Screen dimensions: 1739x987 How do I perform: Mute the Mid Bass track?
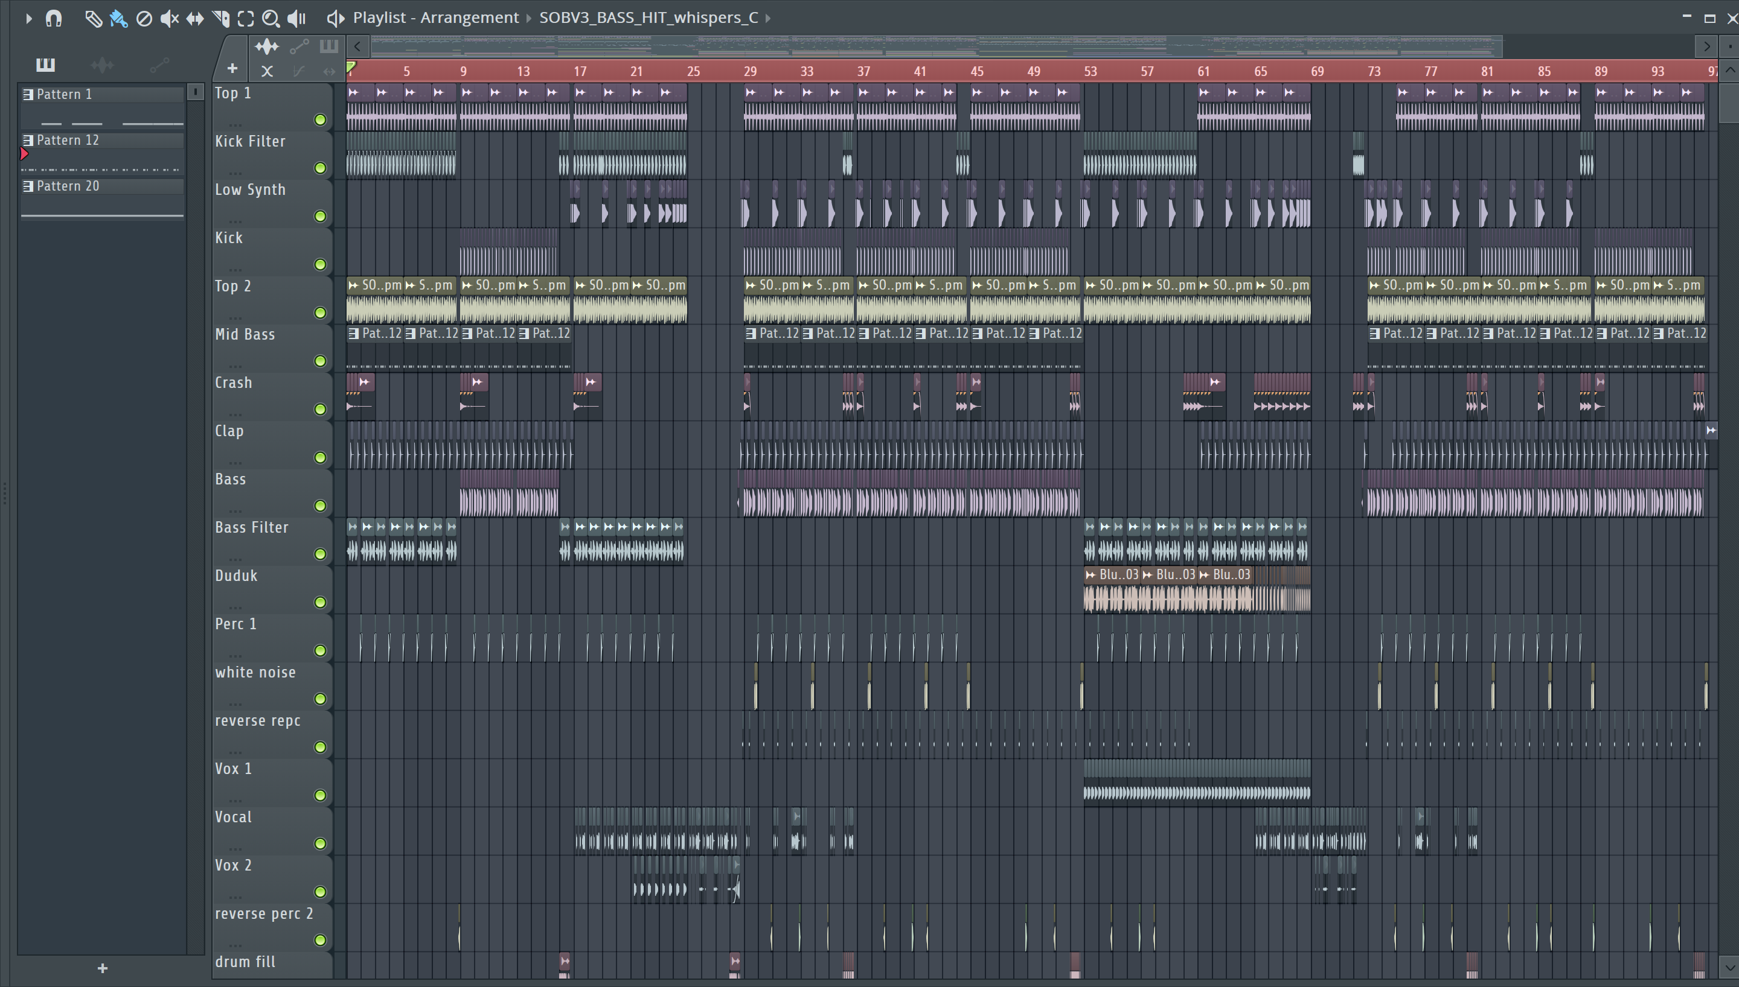[x=320, y=361]
